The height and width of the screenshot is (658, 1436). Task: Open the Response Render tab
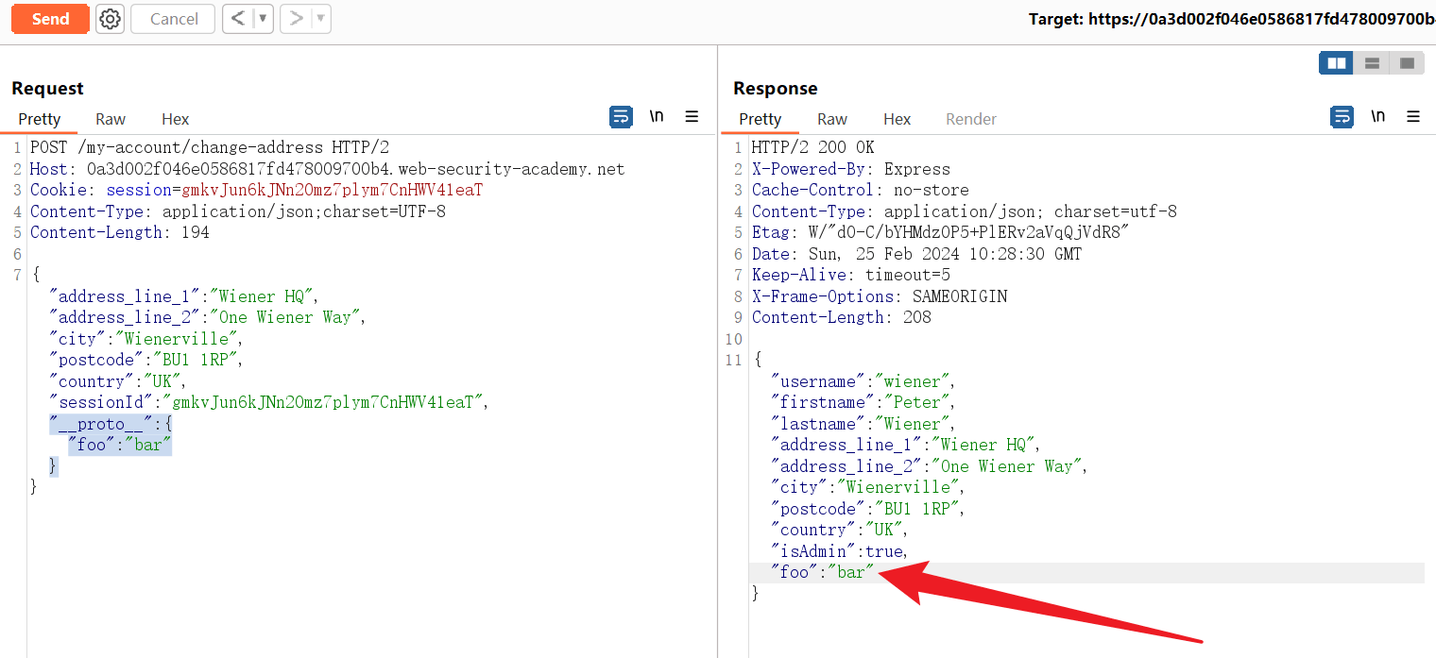tap(971, 119)
